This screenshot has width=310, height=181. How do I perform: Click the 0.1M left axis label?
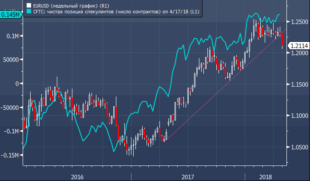(12, 36)
